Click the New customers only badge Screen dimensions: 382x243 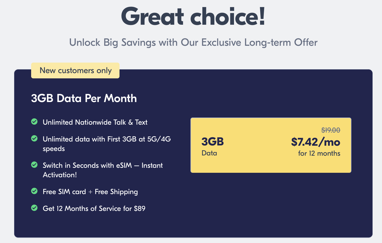click(75, 70)
